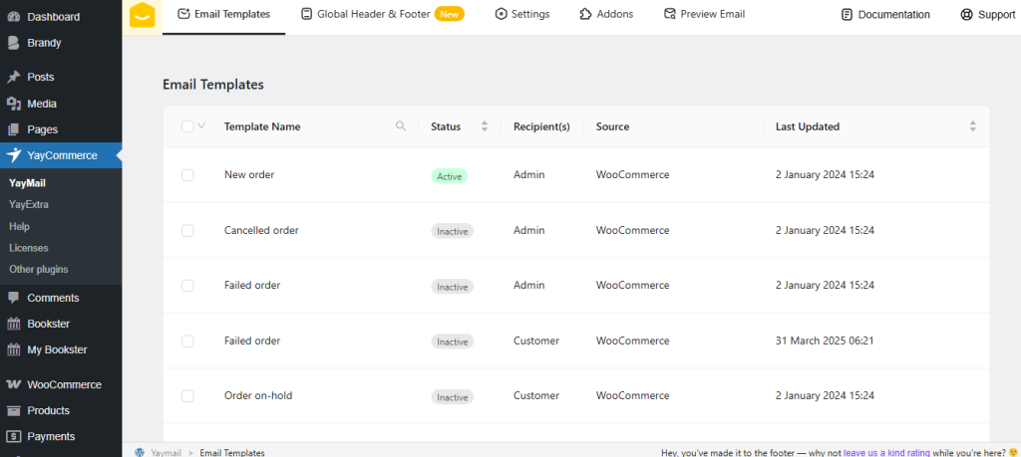Check the Failed order Admin row checkbox
The image size is (1021, 457).
coord(187,286)
